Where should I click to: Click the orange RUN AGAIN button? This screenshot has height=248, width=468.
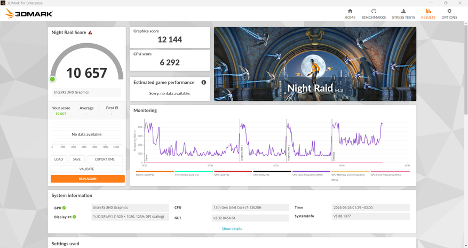click(88, 179)
